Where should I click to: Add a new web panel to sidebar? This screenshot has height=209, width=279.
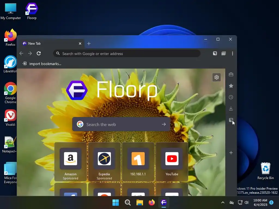(231, 153)
